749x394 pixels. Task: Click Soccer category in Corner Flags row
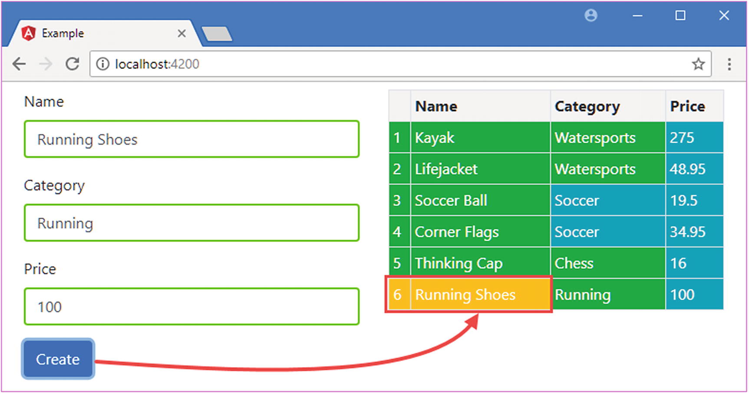point(608,232)
